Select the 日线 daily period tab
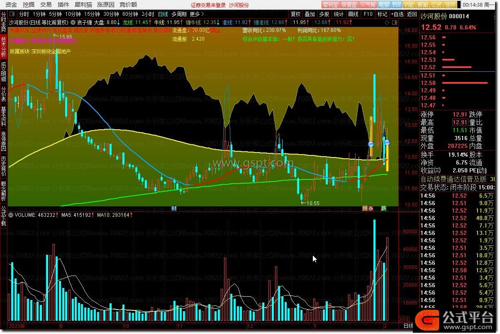500x334 pixels. (x=163, y=14)
